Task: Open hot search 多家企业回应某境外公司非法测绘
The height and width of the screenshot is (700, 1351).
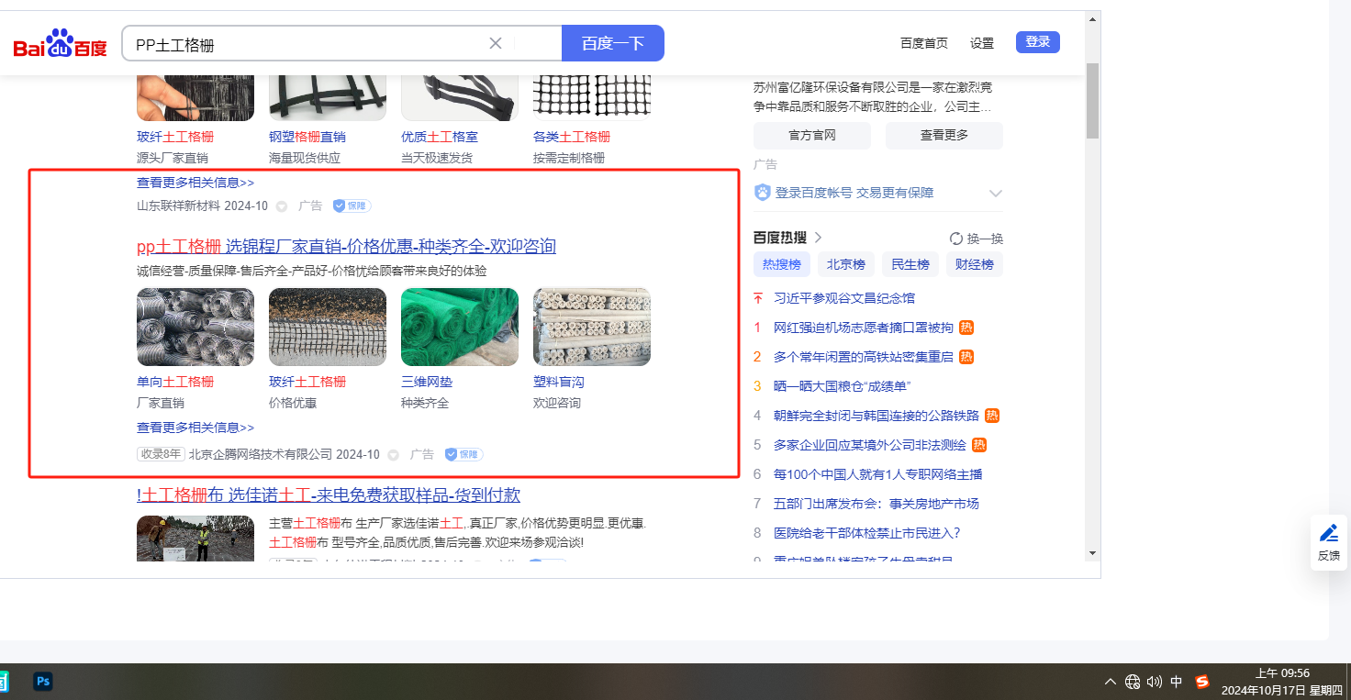Action: click(x=870, y=445)
